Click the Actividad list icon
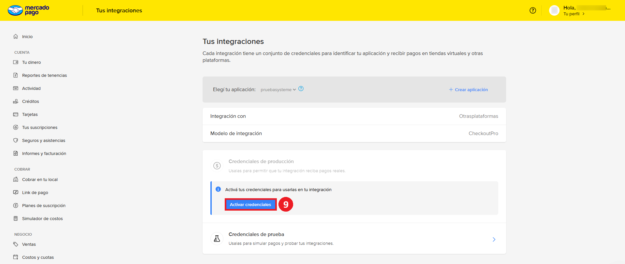 (16, 88)
